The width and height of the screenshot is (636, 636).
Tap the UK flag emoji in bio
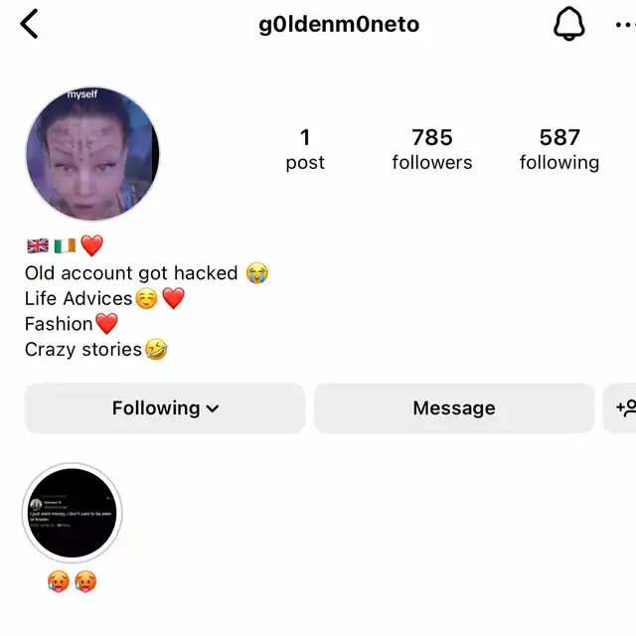38,245
